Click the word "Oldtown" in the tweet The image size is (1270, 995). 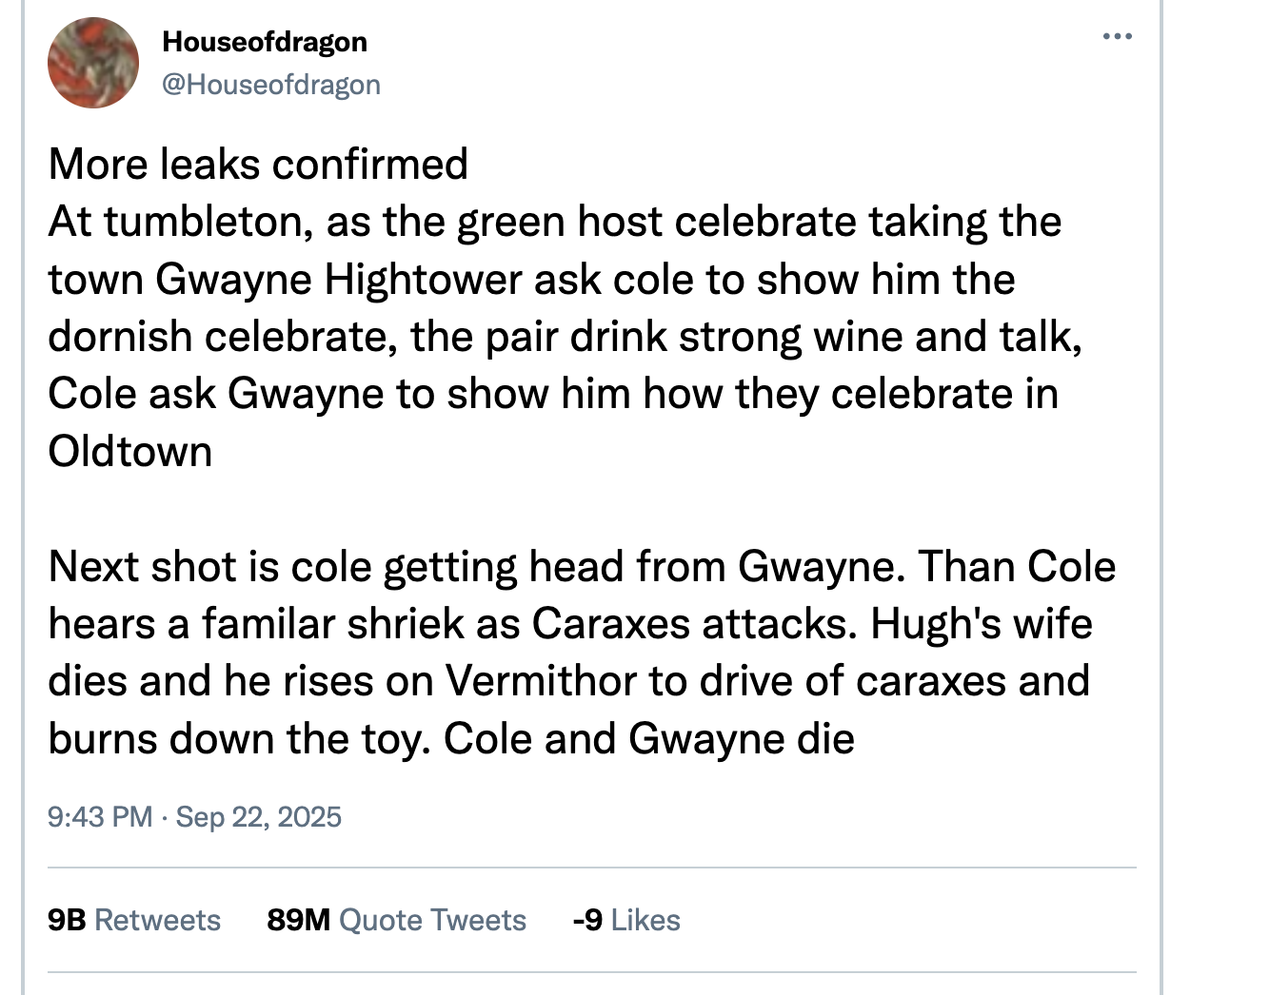tap(130, 452)
